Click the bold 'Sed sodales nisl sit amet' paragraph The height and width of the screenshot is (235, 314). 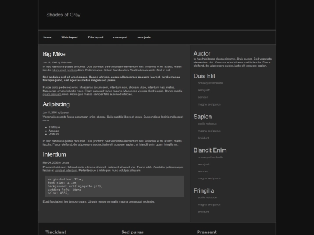[111, 78]
